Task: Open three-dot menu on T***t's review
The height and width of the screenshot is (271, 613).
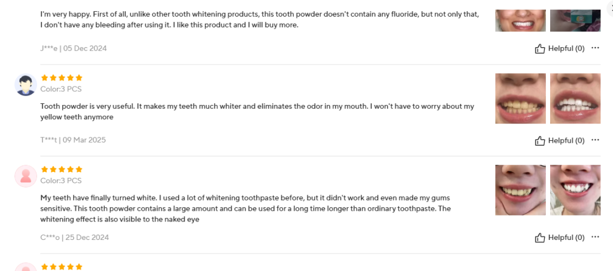Action: 595,140
